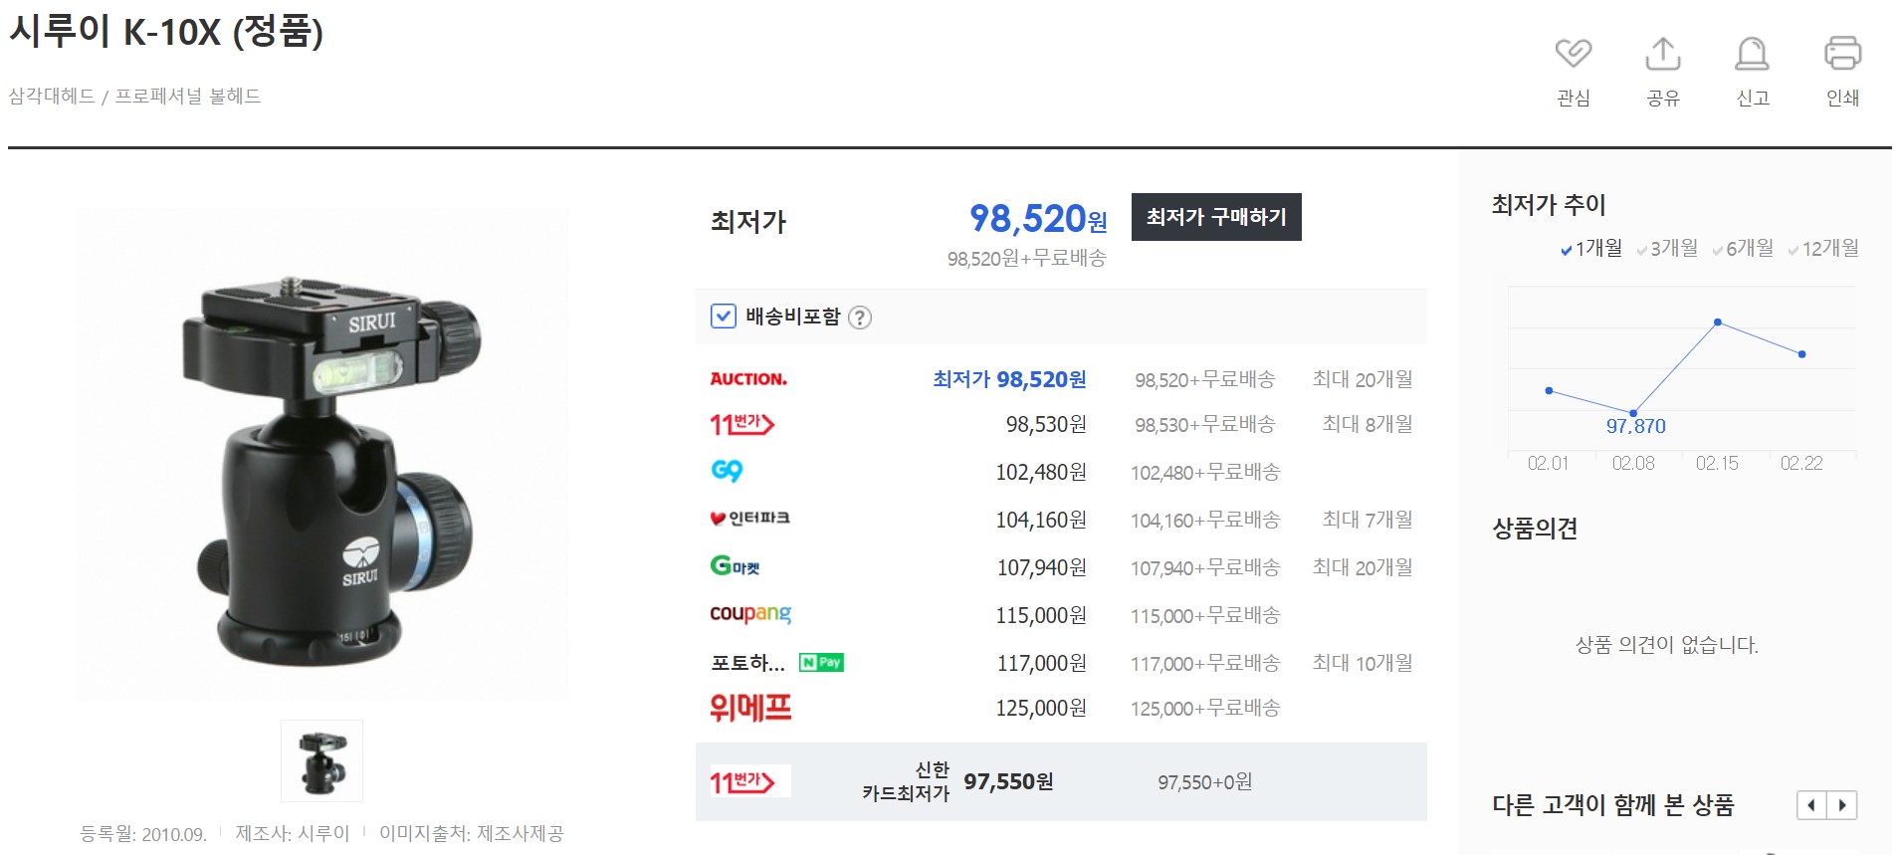Screen dimensions: 1896x855
Task: Open the 125,000원 price link
Action: click(x=1041, y=708)
